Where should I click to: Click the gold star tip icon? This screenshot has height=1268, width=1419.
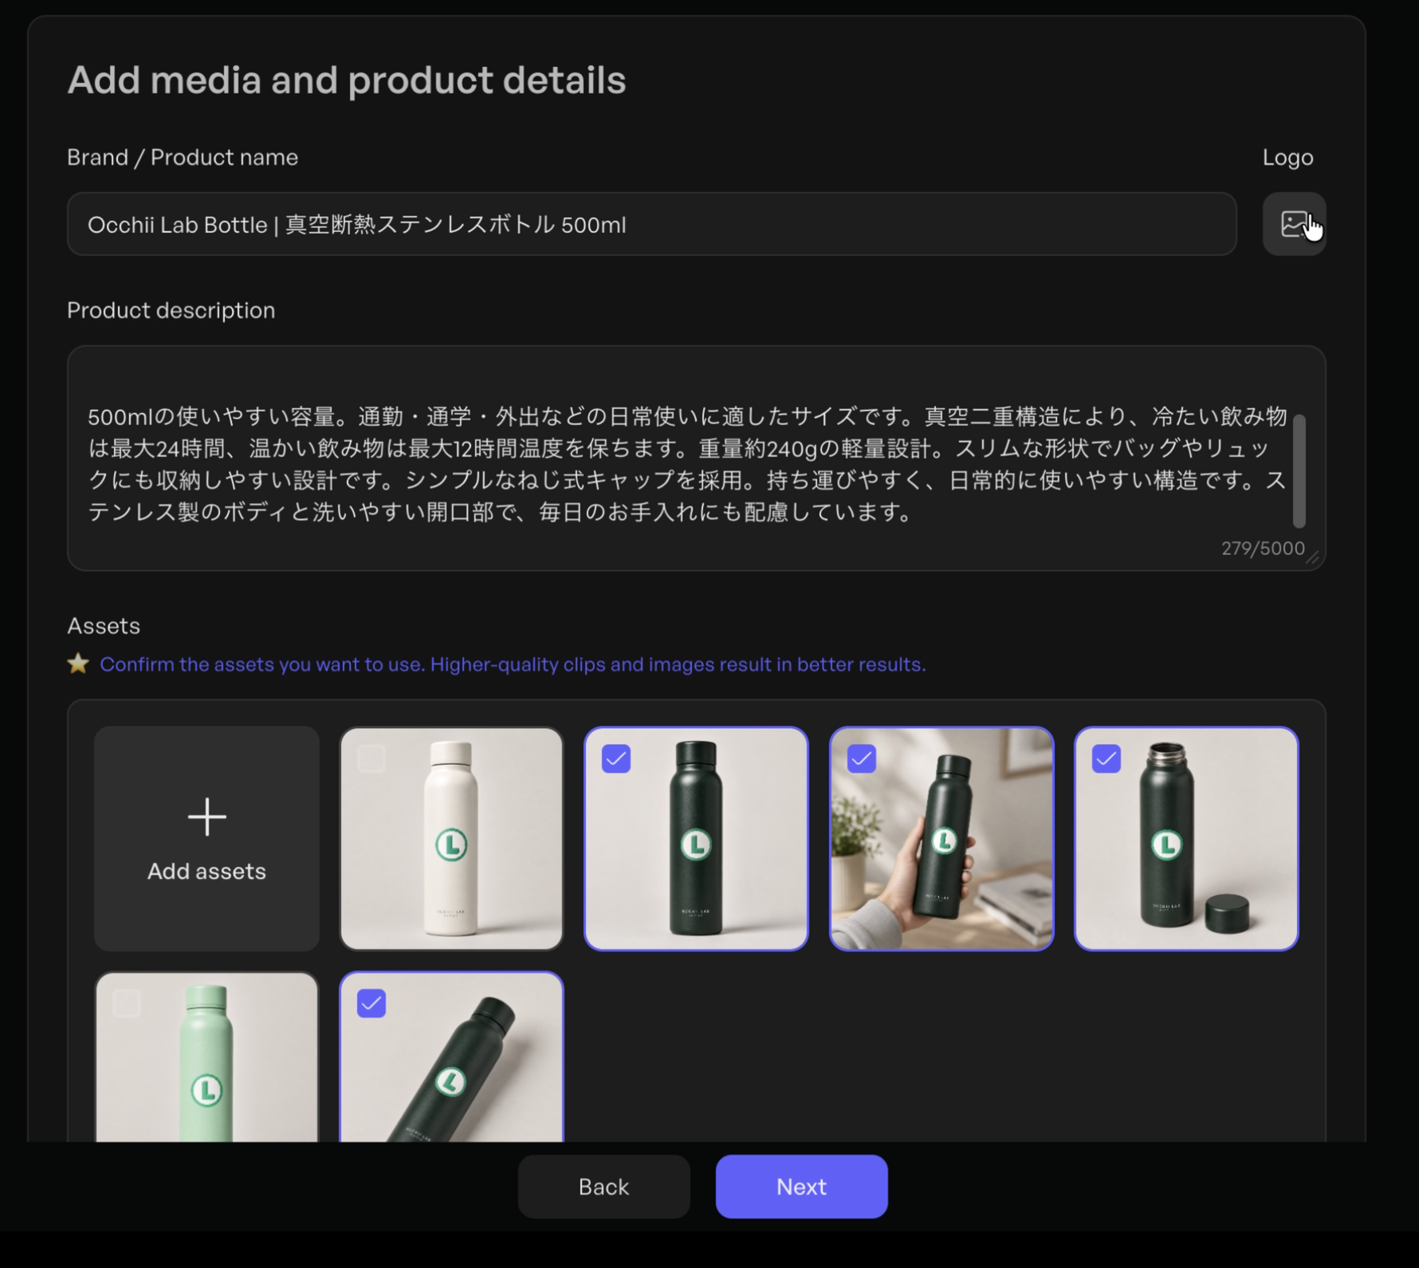click(78, 664)
